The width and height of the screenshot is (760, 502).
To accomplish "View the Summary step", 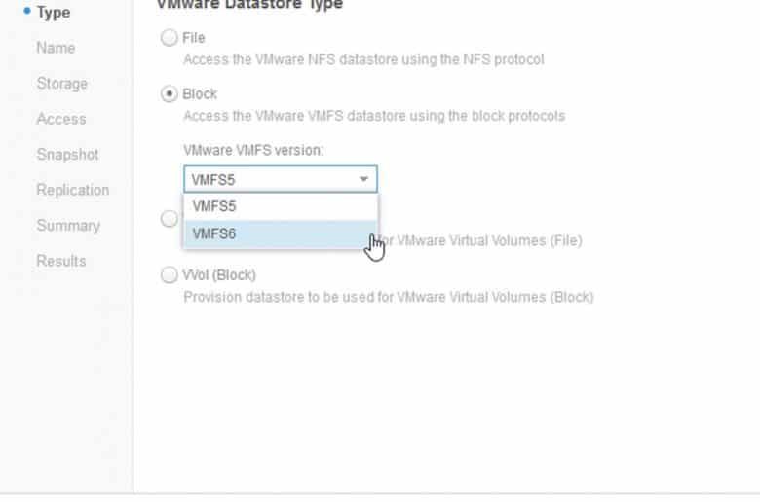I will click(68, 225).
